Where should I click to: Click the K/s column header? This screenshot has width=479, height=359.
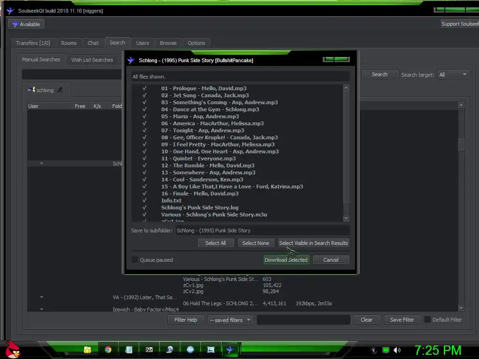point(101,106)
